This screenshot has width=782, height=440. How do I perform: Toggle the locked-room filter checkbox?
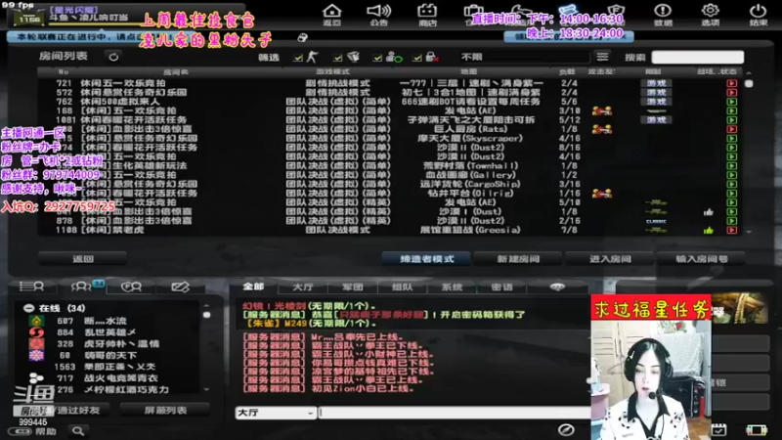pyautogui.click(x=417, y=58)
